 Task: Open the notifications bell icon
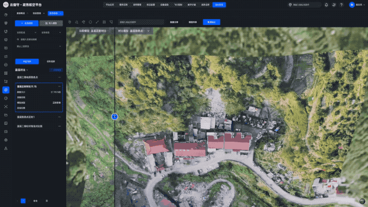coord(326,5)
